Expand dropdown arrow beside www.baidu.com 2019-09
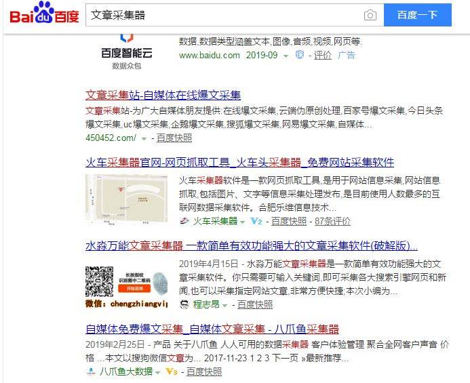470x383 pixels. click(286, 56)
